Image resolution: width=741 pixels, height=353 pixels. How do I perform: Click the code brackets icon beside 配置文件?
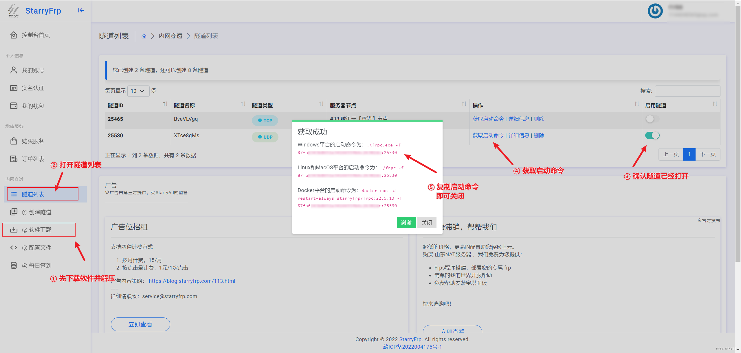14,248
